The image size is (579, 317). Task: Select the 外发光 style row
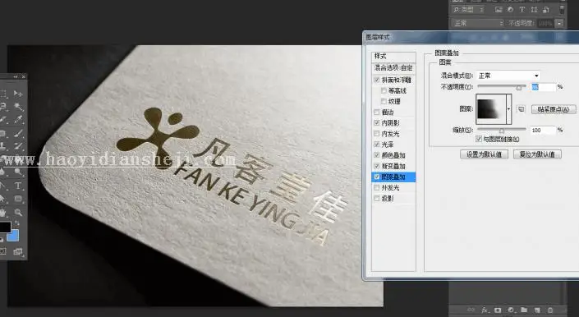coord(393,188)
